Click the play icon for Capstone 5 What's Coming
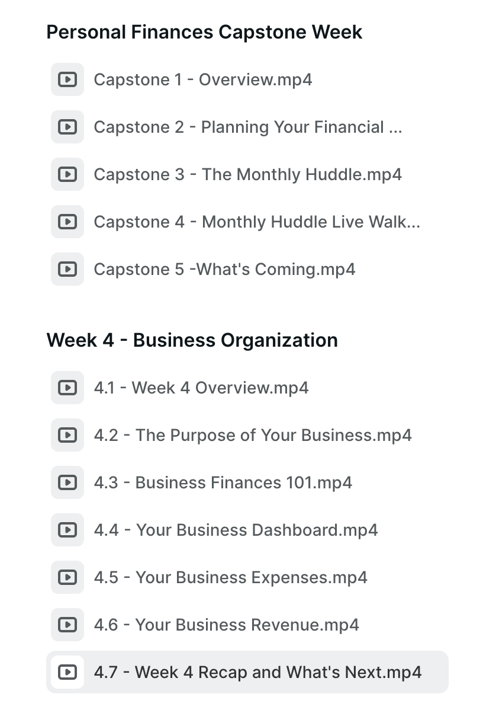Screen dimensions: 496x710 pos(67,269)
